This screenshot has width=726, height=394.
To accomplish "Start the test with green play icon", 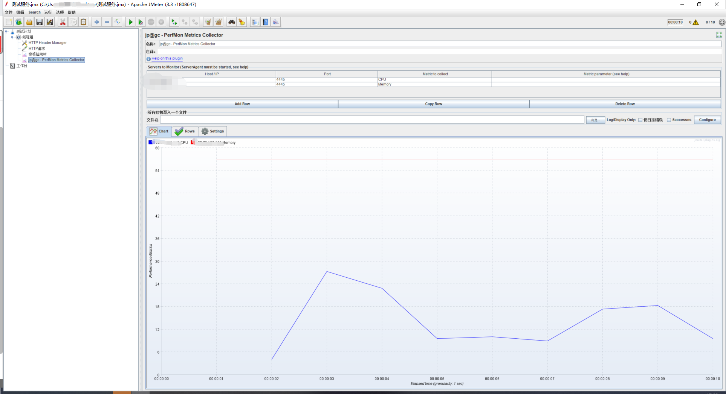I will tap(130, 22).
